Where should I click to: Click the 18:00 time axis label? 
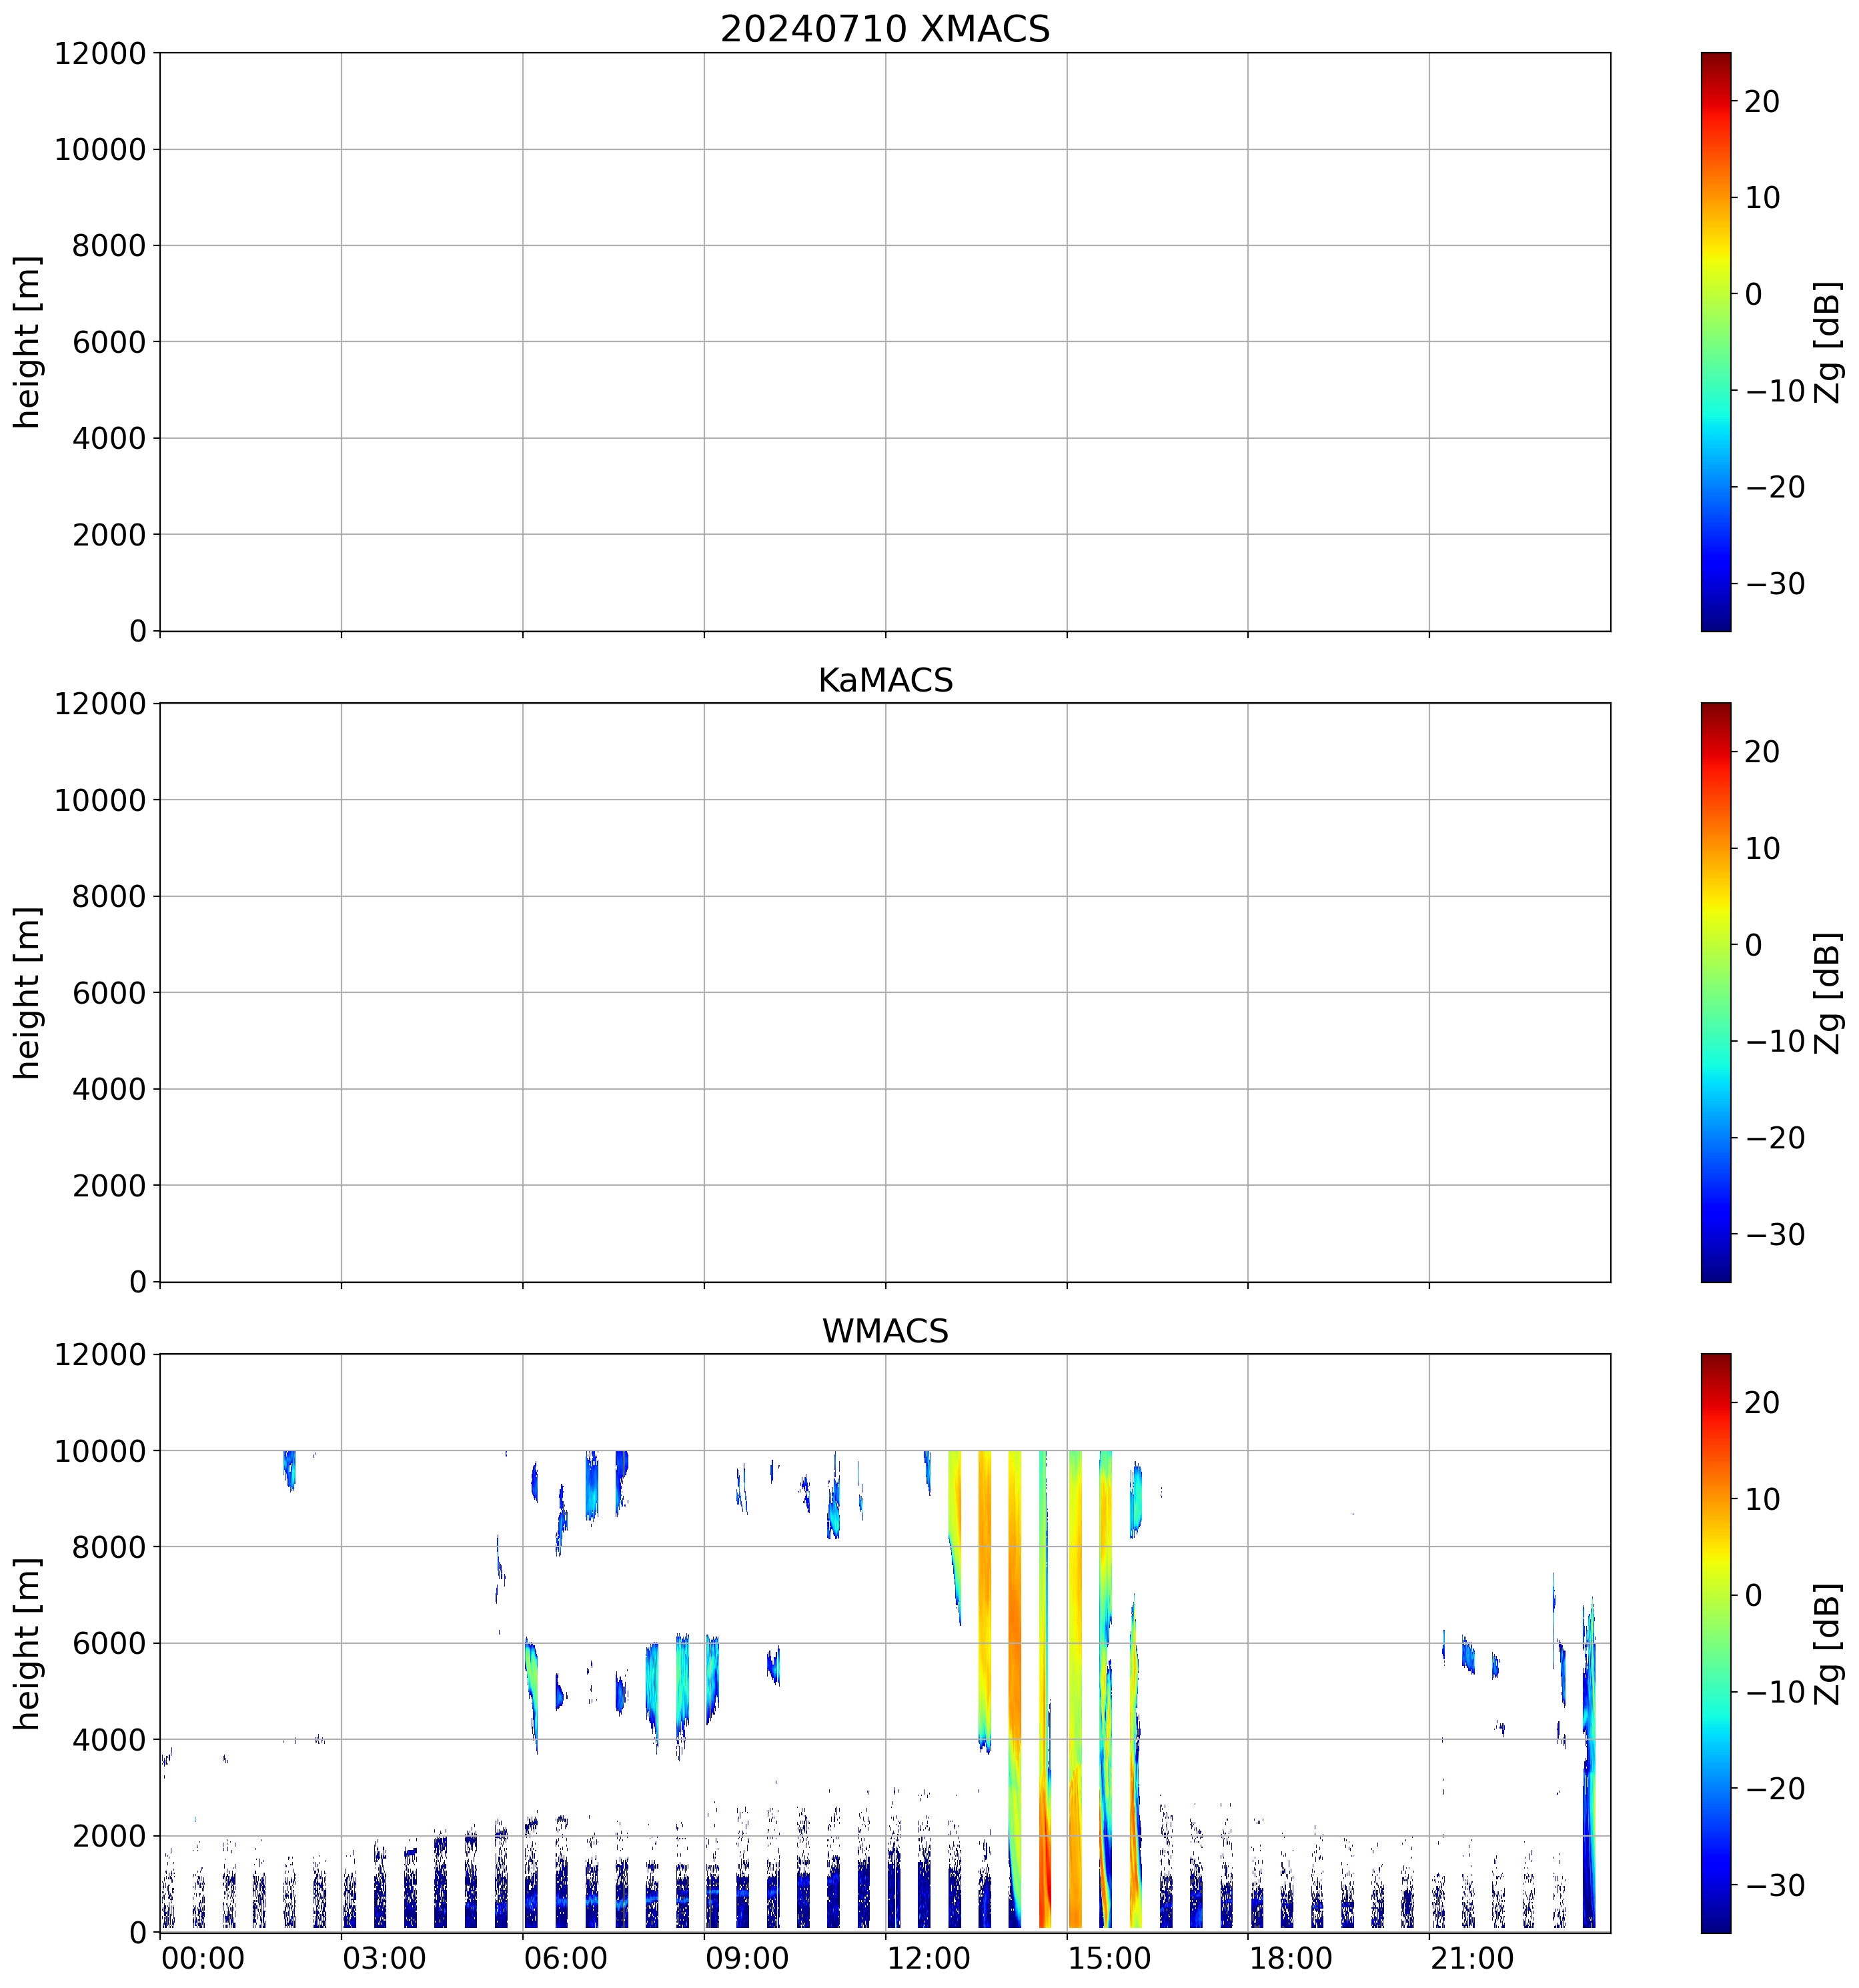click(x=1290, y=1957)
